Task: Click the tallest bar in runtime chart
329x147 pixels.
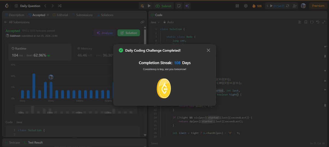Action: 34,86
